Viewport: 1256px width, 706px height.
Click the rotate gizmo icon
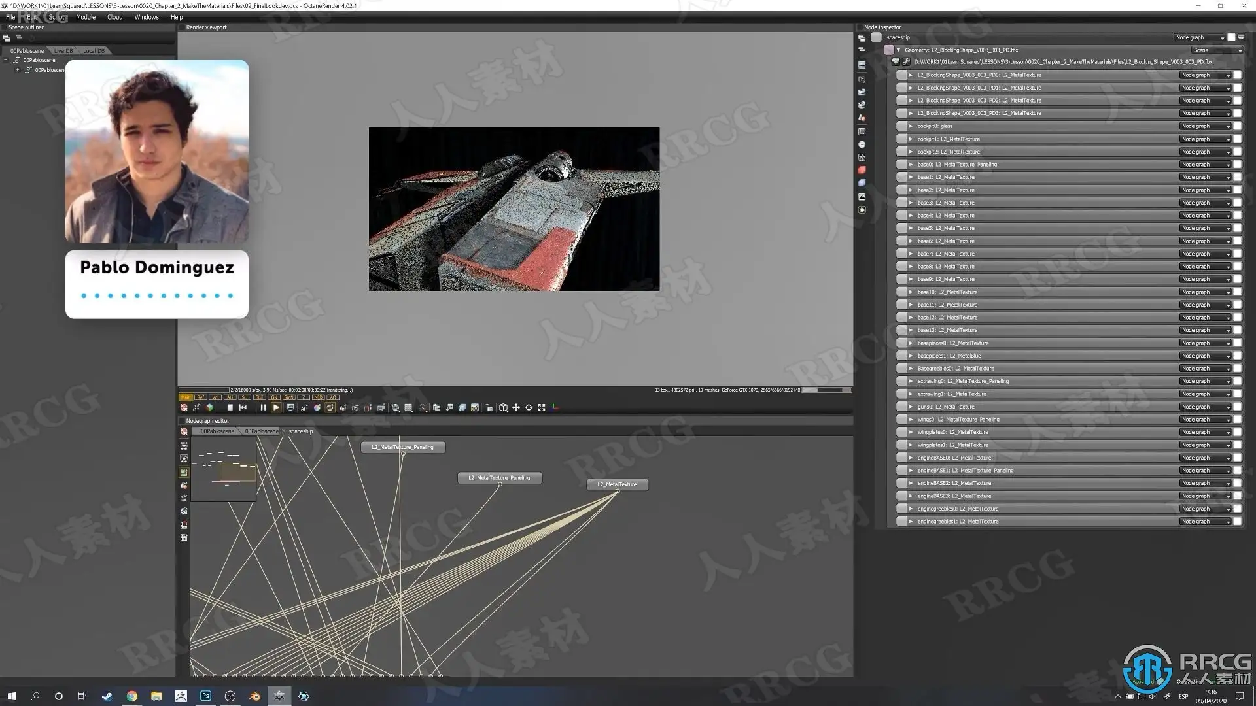click(x=529, y=407)
